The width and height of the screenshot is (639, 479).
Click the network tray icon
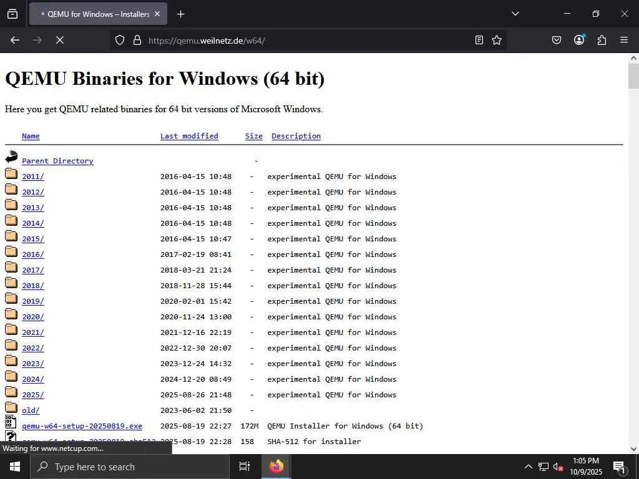(544, 467)
